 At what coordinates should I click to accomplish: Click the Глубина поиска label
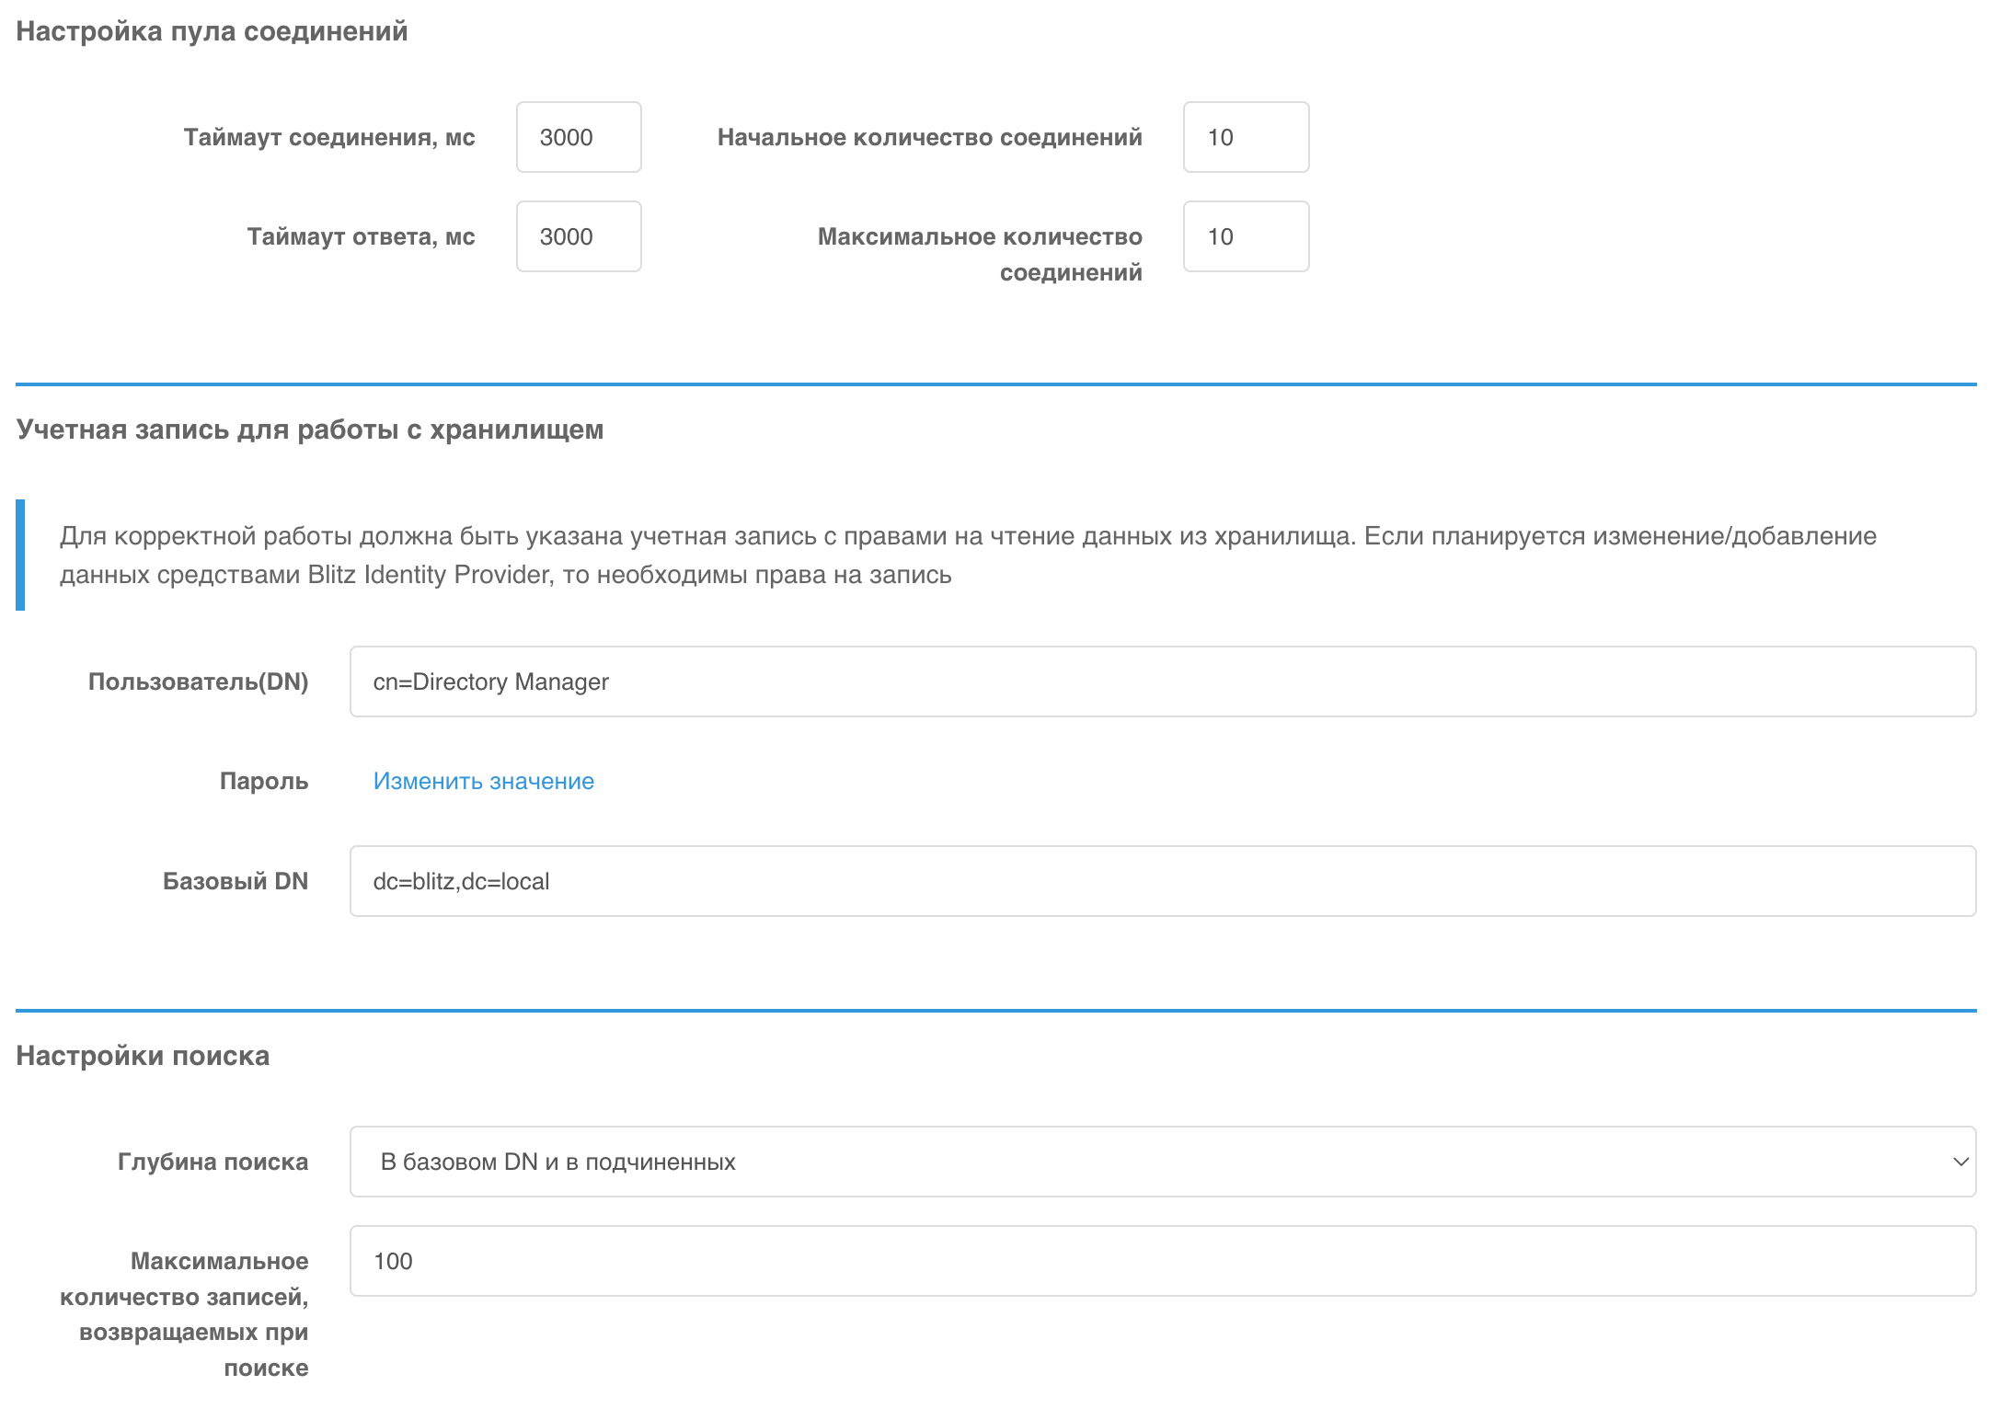point(213,1162)
